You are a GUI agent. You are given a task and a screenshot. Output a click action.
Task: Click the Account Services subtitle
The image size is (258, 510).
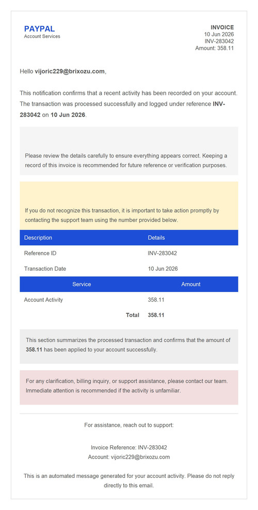tap(42, 36)
